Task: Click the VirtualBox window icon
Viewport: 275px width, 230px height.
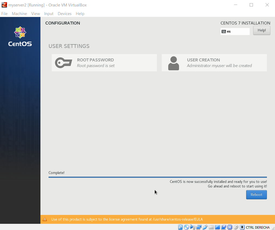Action: [4, 5]
